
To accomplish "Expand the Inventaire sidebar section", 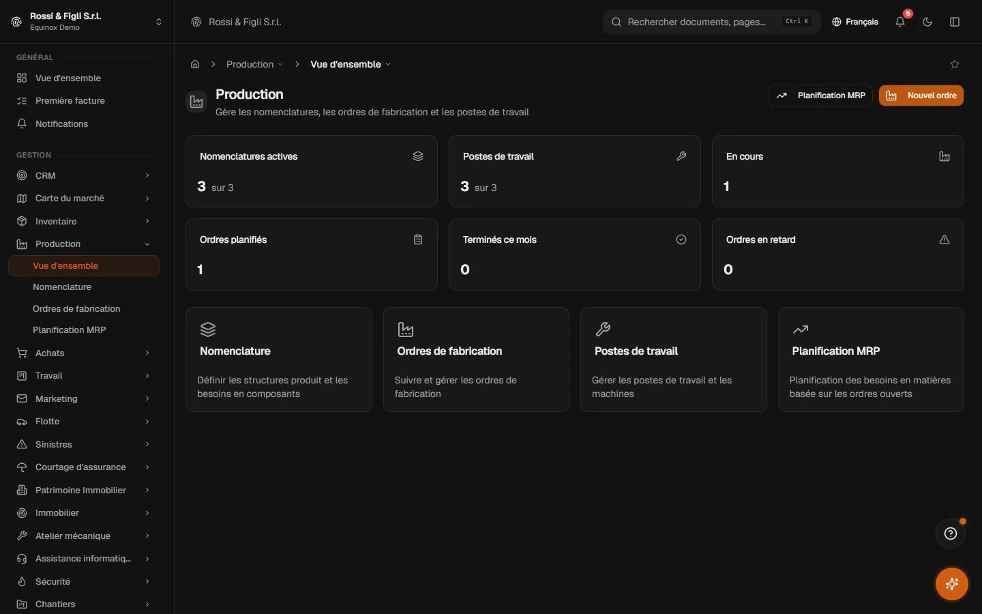I will click(x=84, y=221).
